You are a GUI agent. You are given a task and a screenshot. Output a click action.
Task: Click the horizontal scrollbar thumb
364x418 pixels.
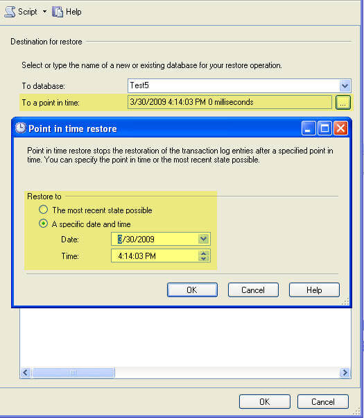point(73,372)
